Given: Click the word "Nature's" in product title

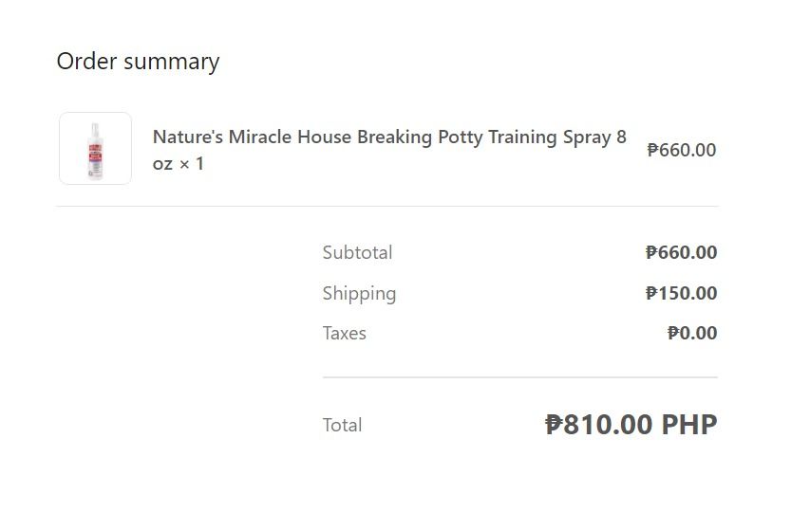Looking at the screenshot, I should tap(188, 137).
